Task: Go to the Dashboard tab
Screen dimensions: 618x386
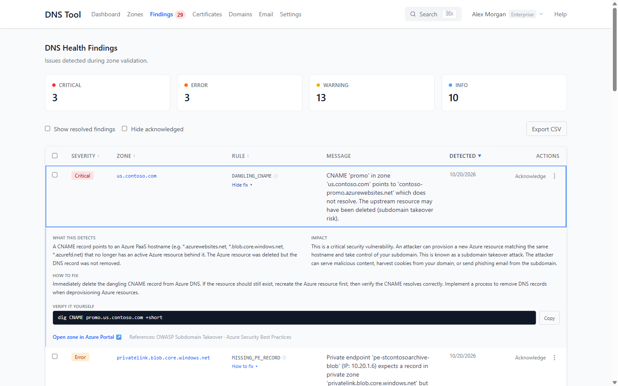Action: click(106, 14)
